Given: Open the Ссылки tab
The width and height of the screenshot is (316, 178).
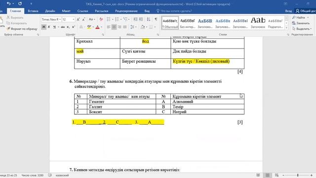Looking at the screenshot, I should (x=82, y=11).
